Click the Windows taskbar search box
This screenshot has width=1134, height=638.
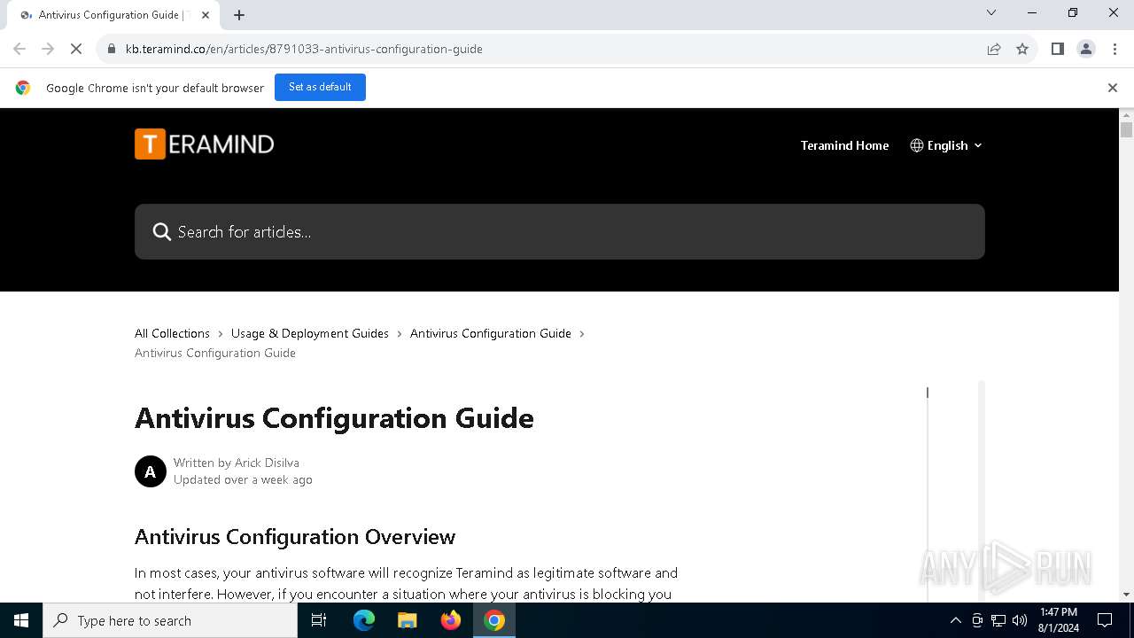pos(170,620)
